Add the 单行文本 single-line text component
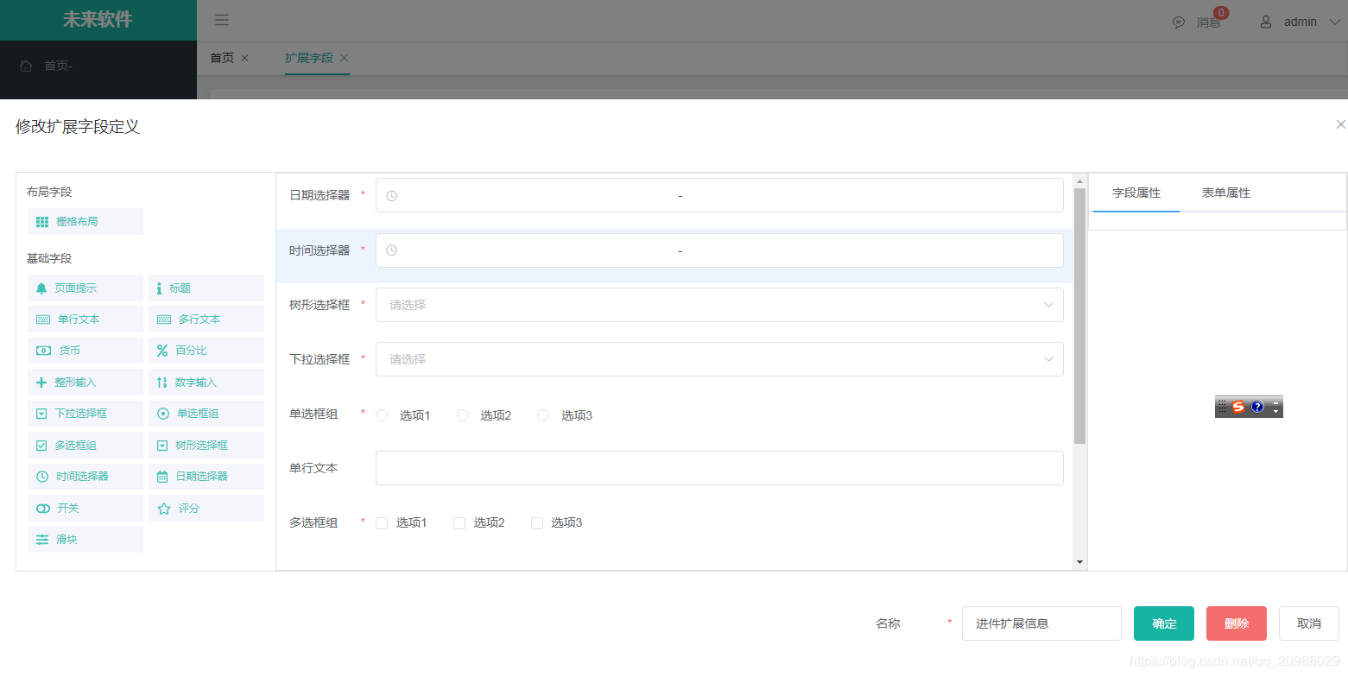This screenshot has height=677, width=1348. coord(85,320)
